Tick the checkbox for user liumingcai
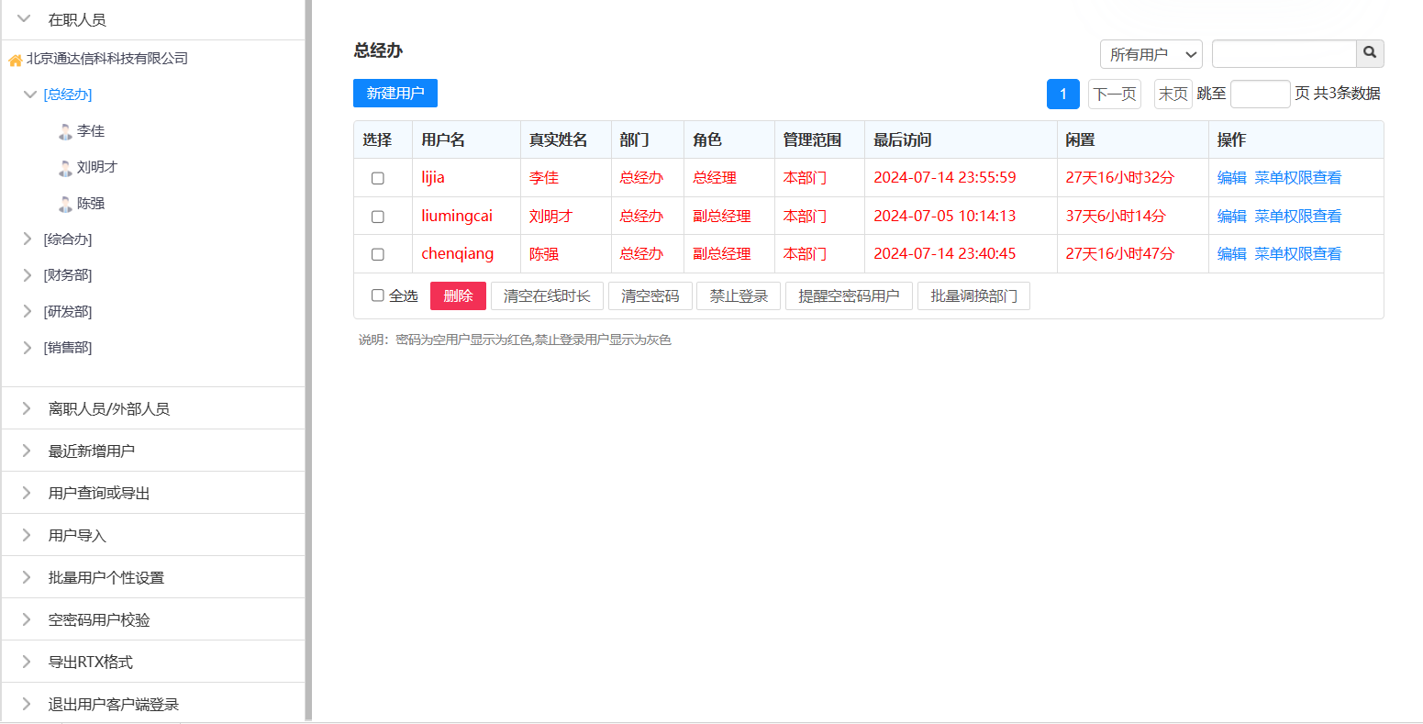 coord(377,217)
